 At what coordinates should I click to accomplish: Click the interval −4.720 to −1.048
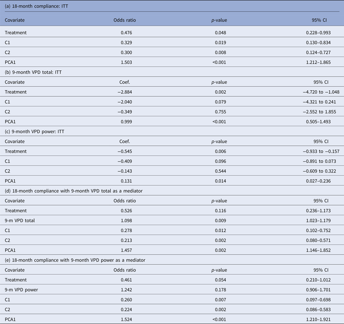click(x=319, y=92)
